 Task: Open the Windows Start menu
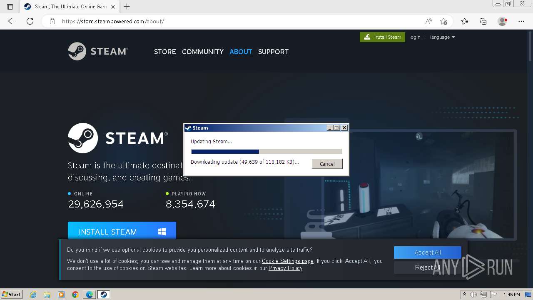[12, 294]
